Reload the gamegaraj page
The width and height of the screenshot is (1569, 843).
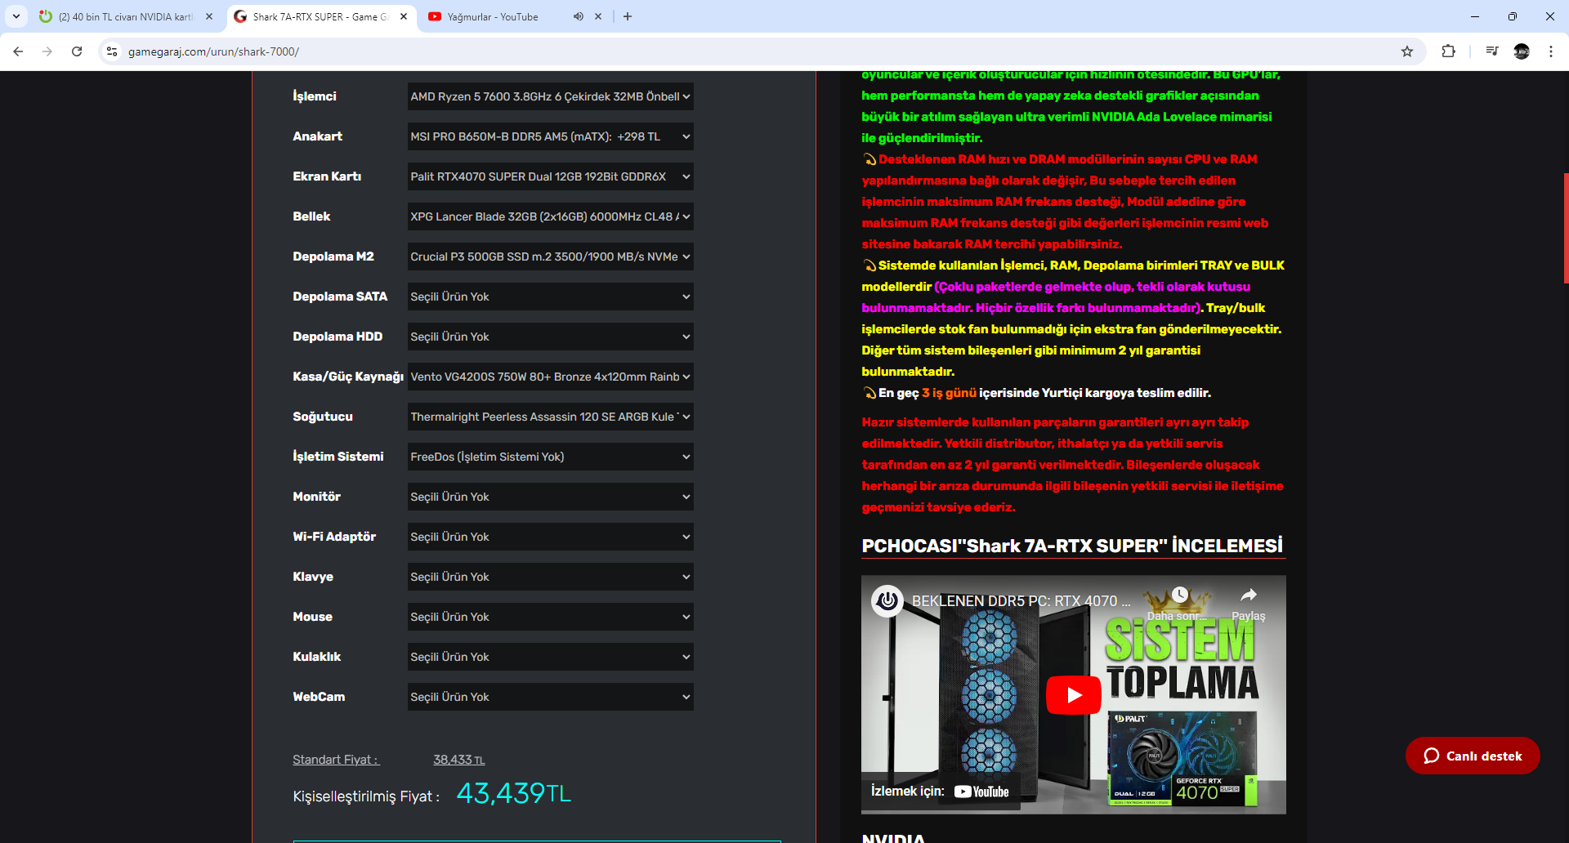pos(77,51)
